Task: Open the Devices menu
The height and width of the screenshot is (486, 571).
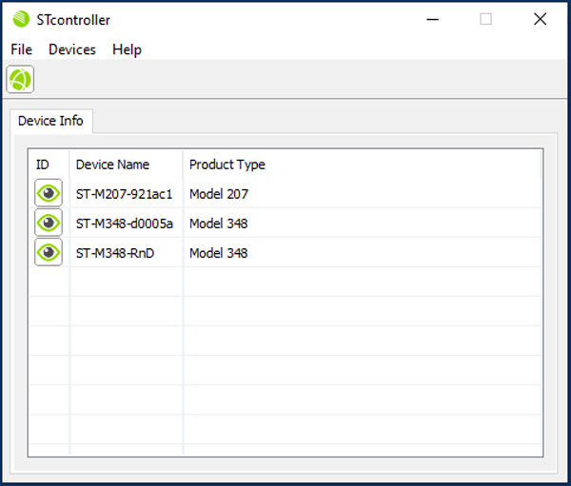Action: pyautogui.click(x=72, y=49)
